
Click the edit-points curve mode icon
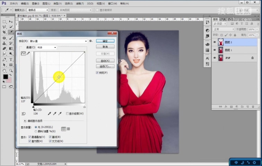[23, 53]
